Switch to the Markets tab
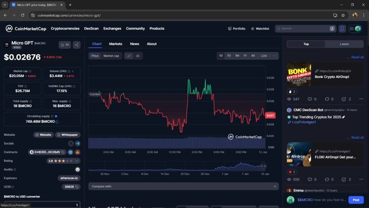 tap(116, 44)
